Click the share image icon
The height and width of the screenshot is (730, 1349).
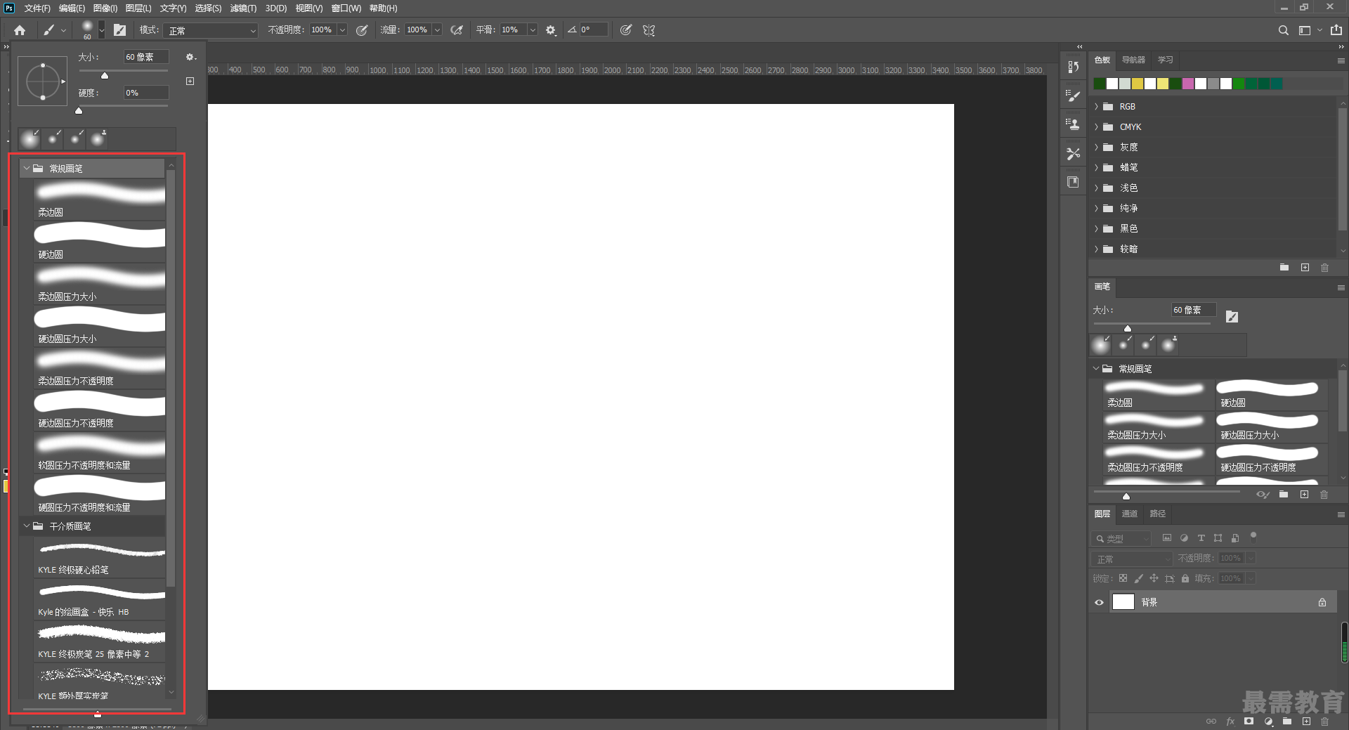(1336, 30)
